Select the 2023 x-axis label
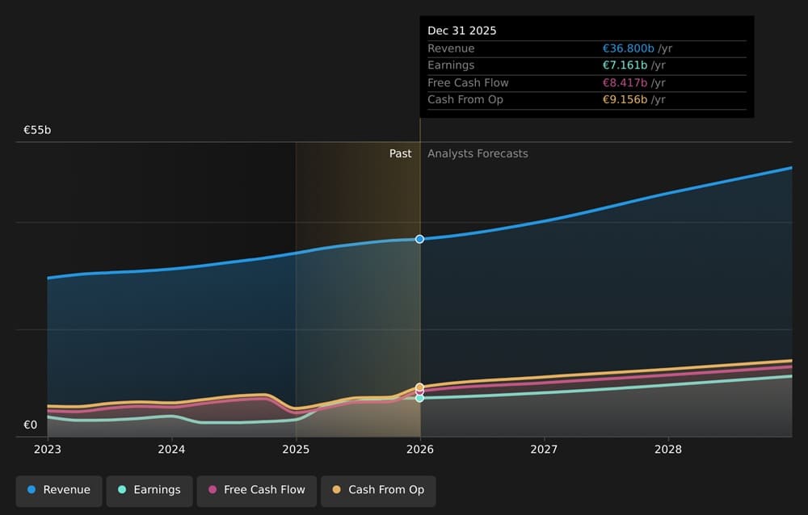Image resolution: width=808 pixels, height=515 pixels. click(48, 449)
